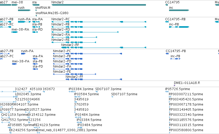Click the RP003007211.5prime EST label

(x=186, y=94)
